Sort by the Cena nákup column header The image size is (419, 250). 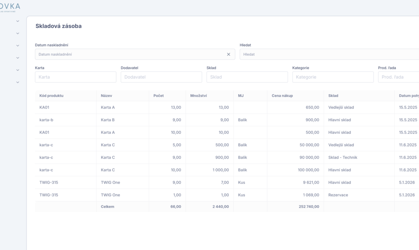pyautogui.click(x=282, y=96)
